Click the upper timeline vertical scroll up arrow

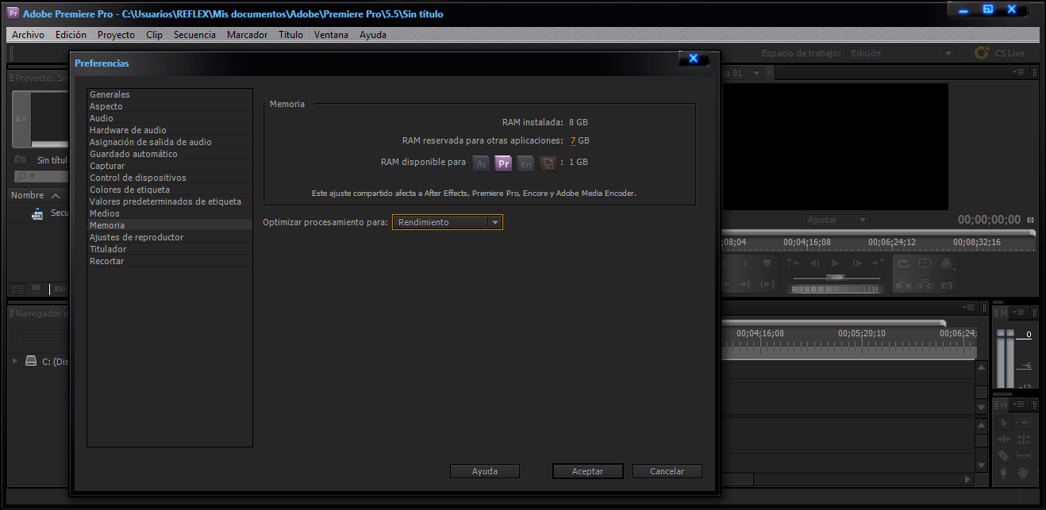982,368
